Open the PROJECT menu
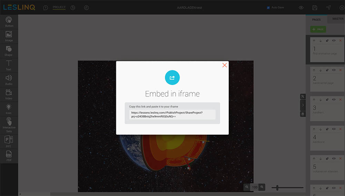The width and height of the screenshot is (345, 196). [59, 7]
